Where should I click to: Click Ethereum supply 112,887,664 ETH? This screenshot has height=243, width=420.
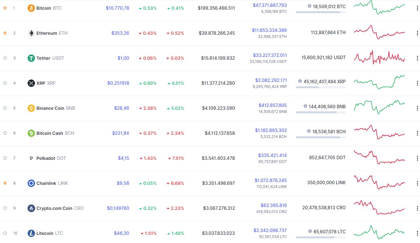coord(328,33)
